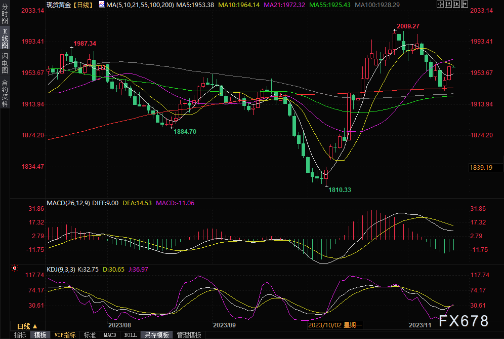Click the 2023/08 time axis label
The height and width of the screenshot is (339, 504).
tap(119, 325)
